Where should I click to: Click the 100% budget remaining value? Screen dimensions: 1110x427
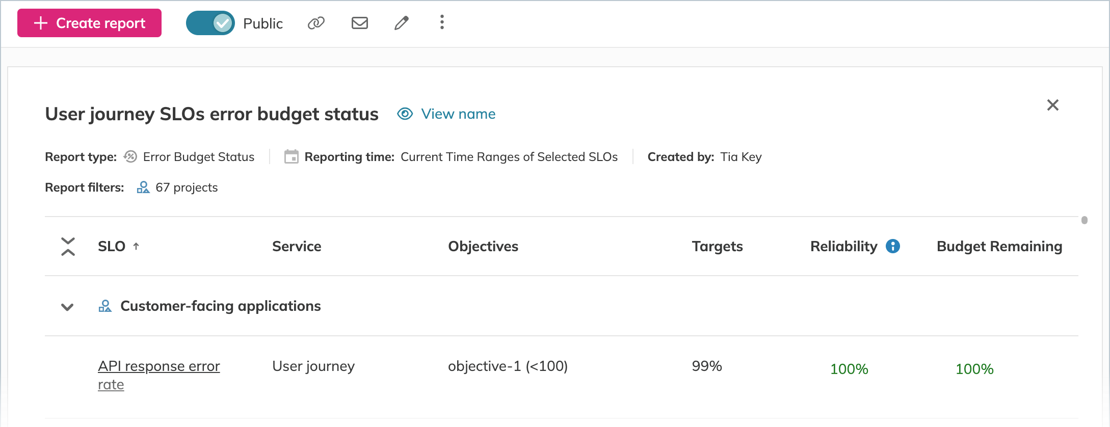pos(974,369)
